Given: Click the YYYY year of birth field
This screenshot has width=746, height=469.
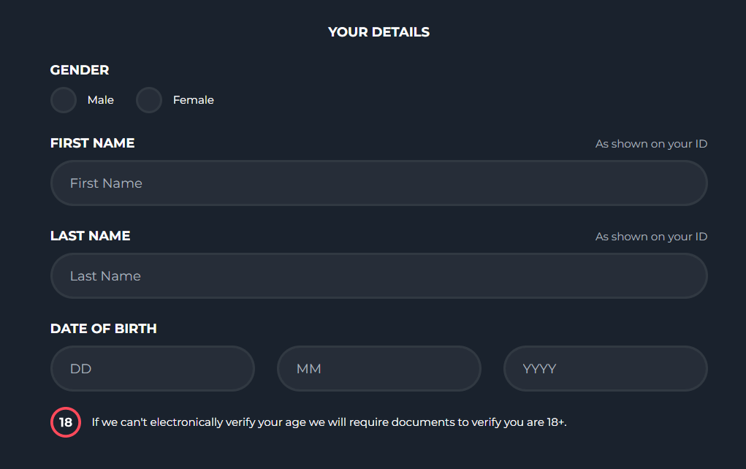Looking at the screenshot, I should 605,369.
